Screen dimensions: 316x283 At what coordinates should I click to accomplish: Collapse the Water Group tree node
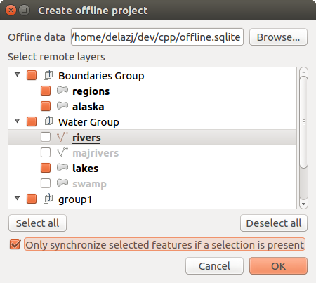(17, 121)
